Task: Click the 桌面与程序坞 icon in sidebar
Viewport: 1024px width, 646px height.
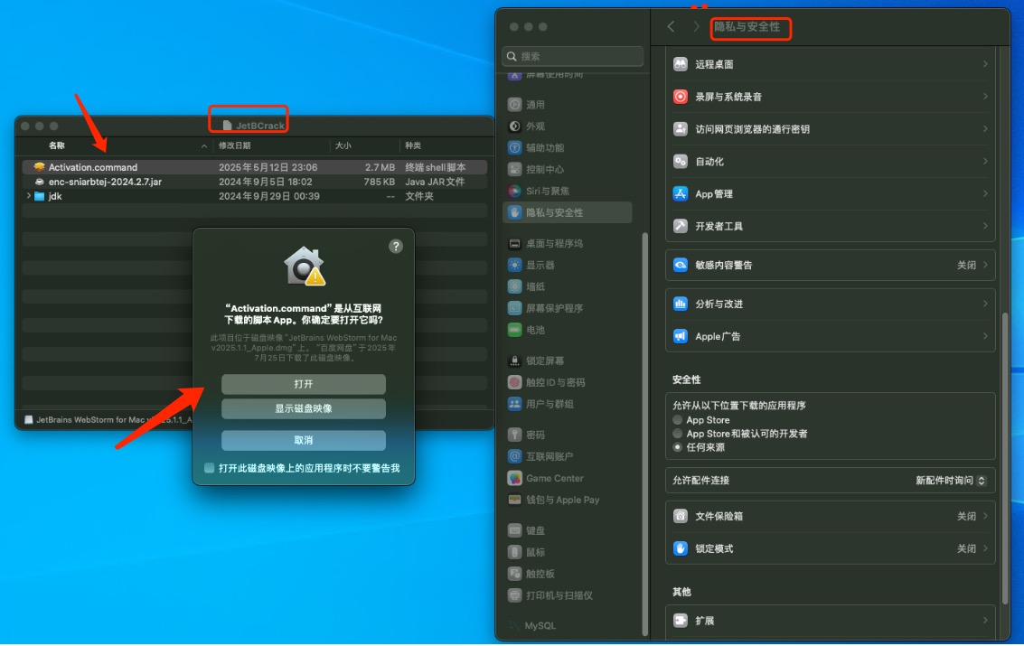Action: click(514, 243)
